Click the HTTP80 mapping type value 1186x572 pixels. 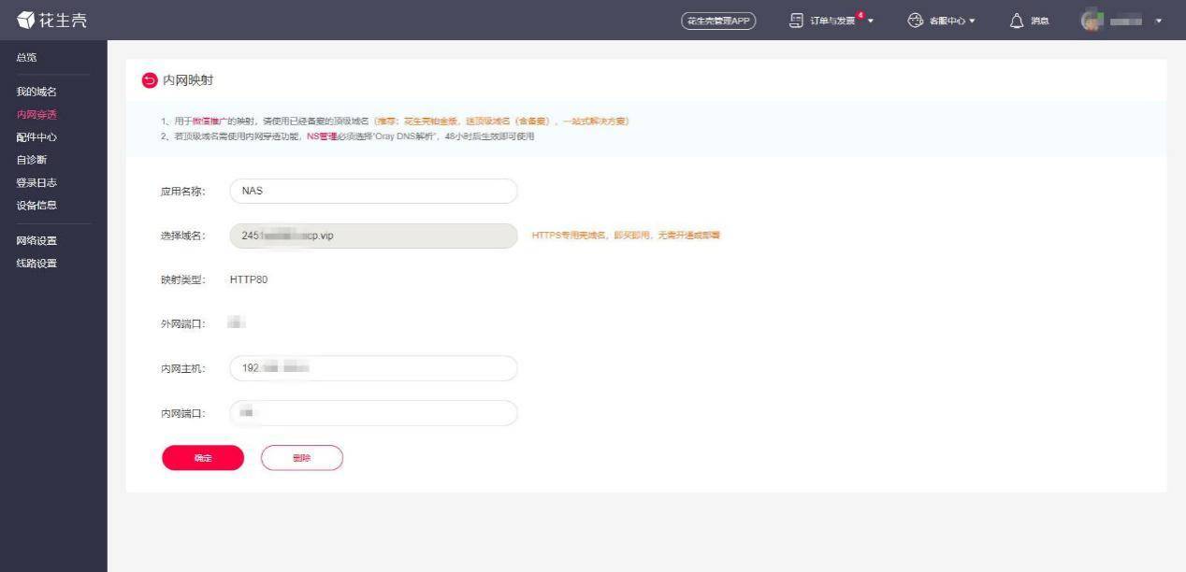pyautogui.click(x=249, y=279)
